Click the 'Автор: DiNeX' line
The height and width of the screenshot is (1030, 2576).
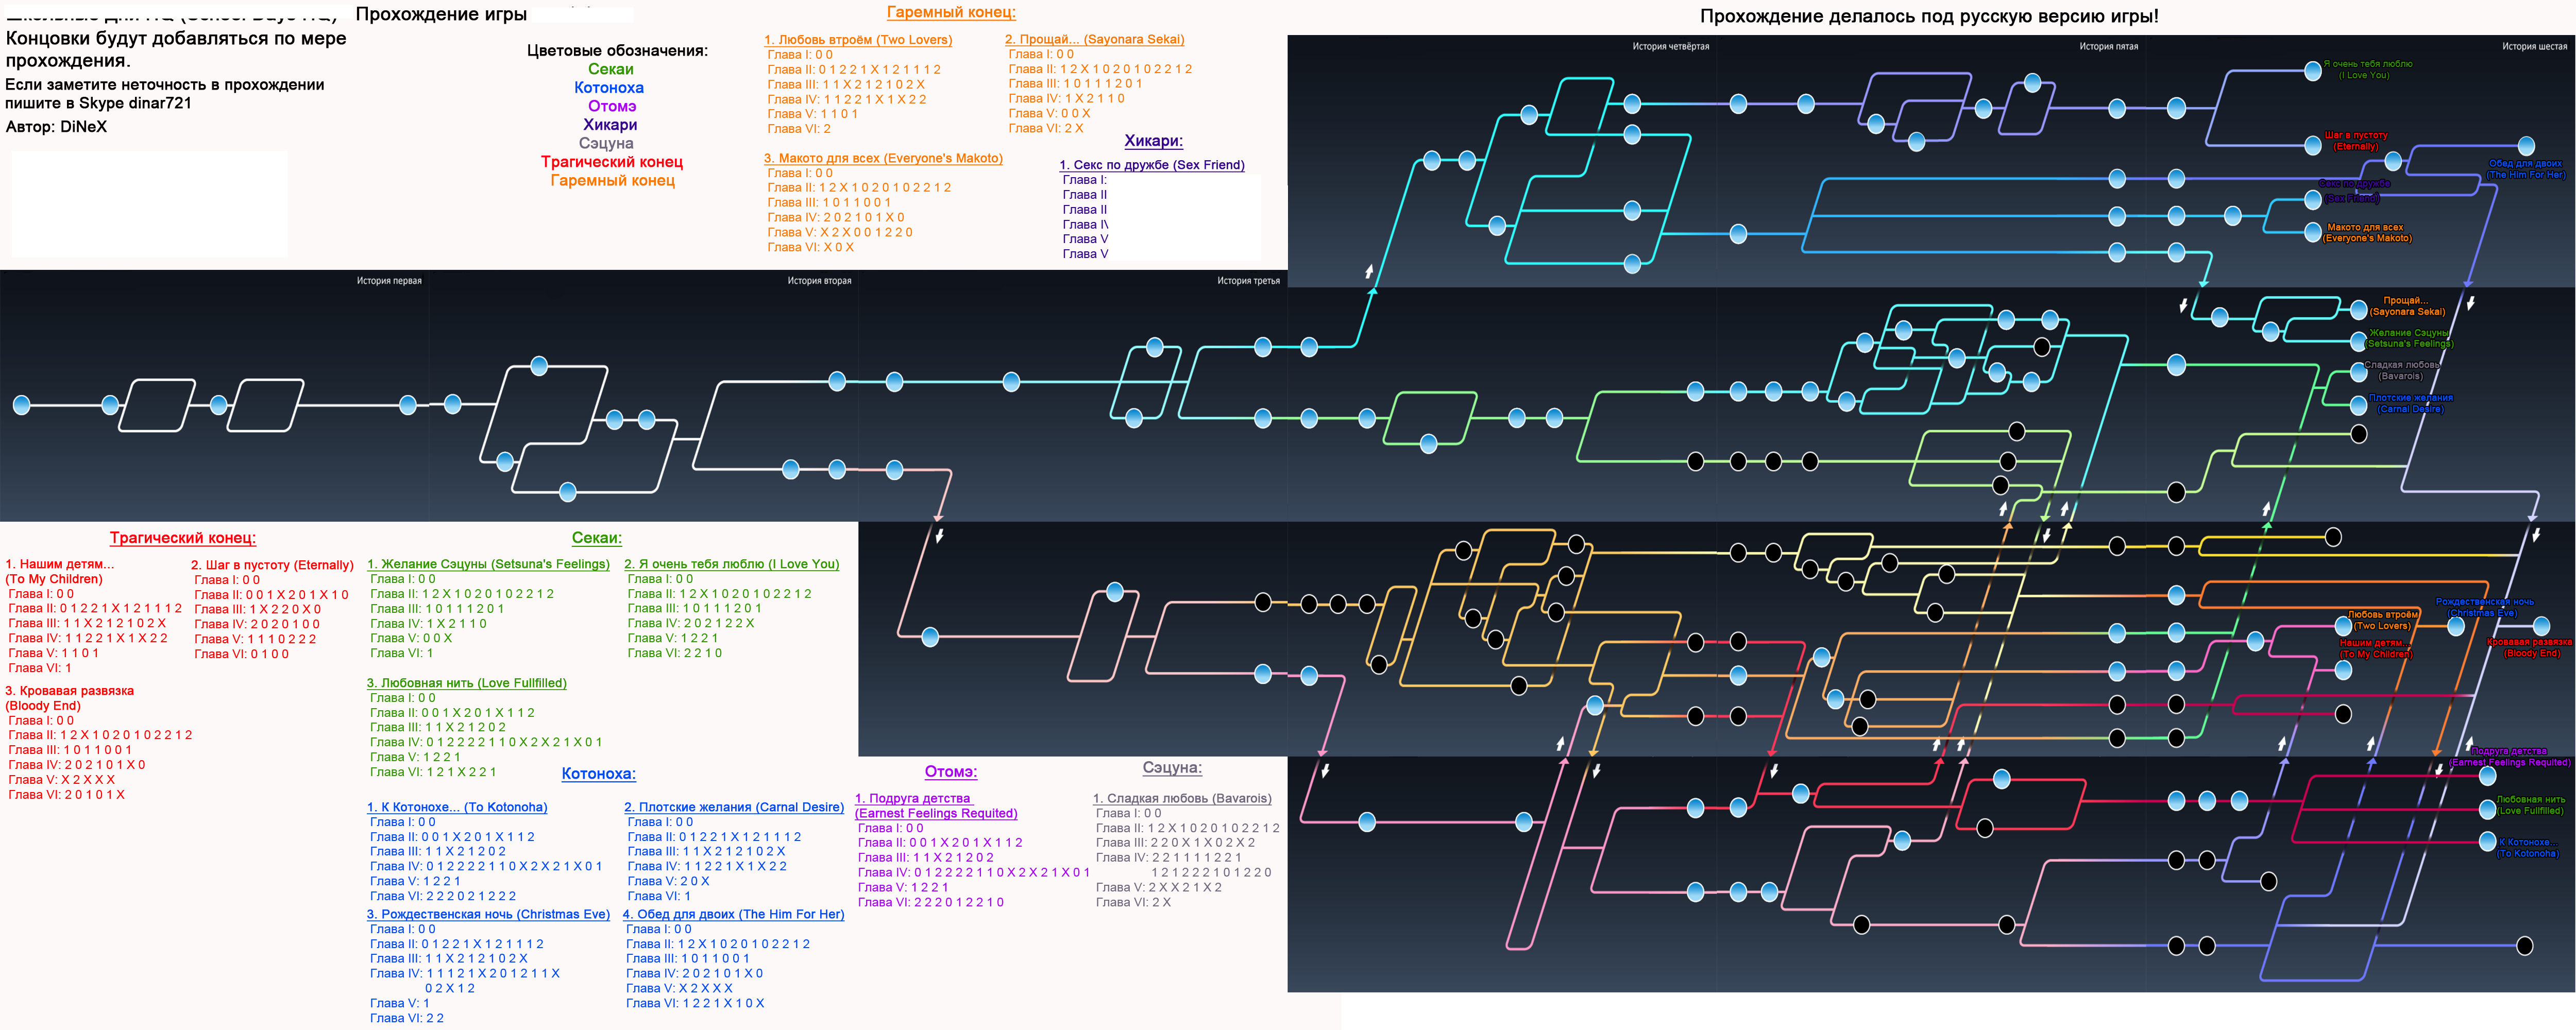pos(56,127)
